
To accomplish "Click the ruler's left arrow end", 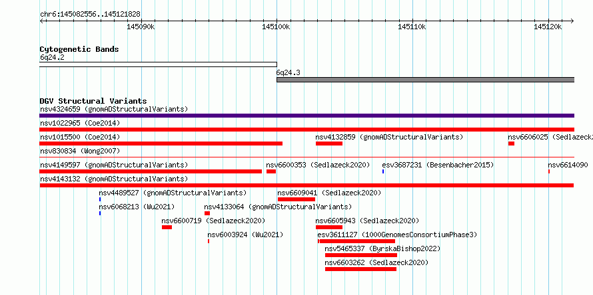I will tap(41, 21).
